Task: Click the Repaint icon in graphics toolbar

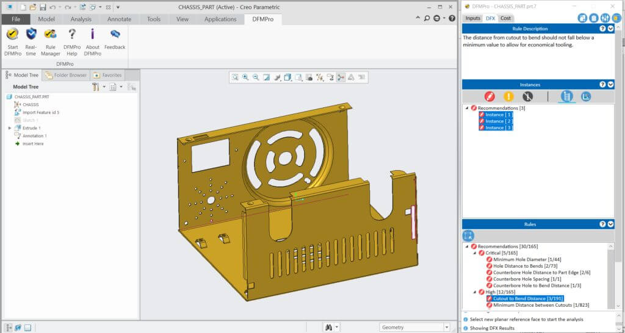Action: (266, 77)
